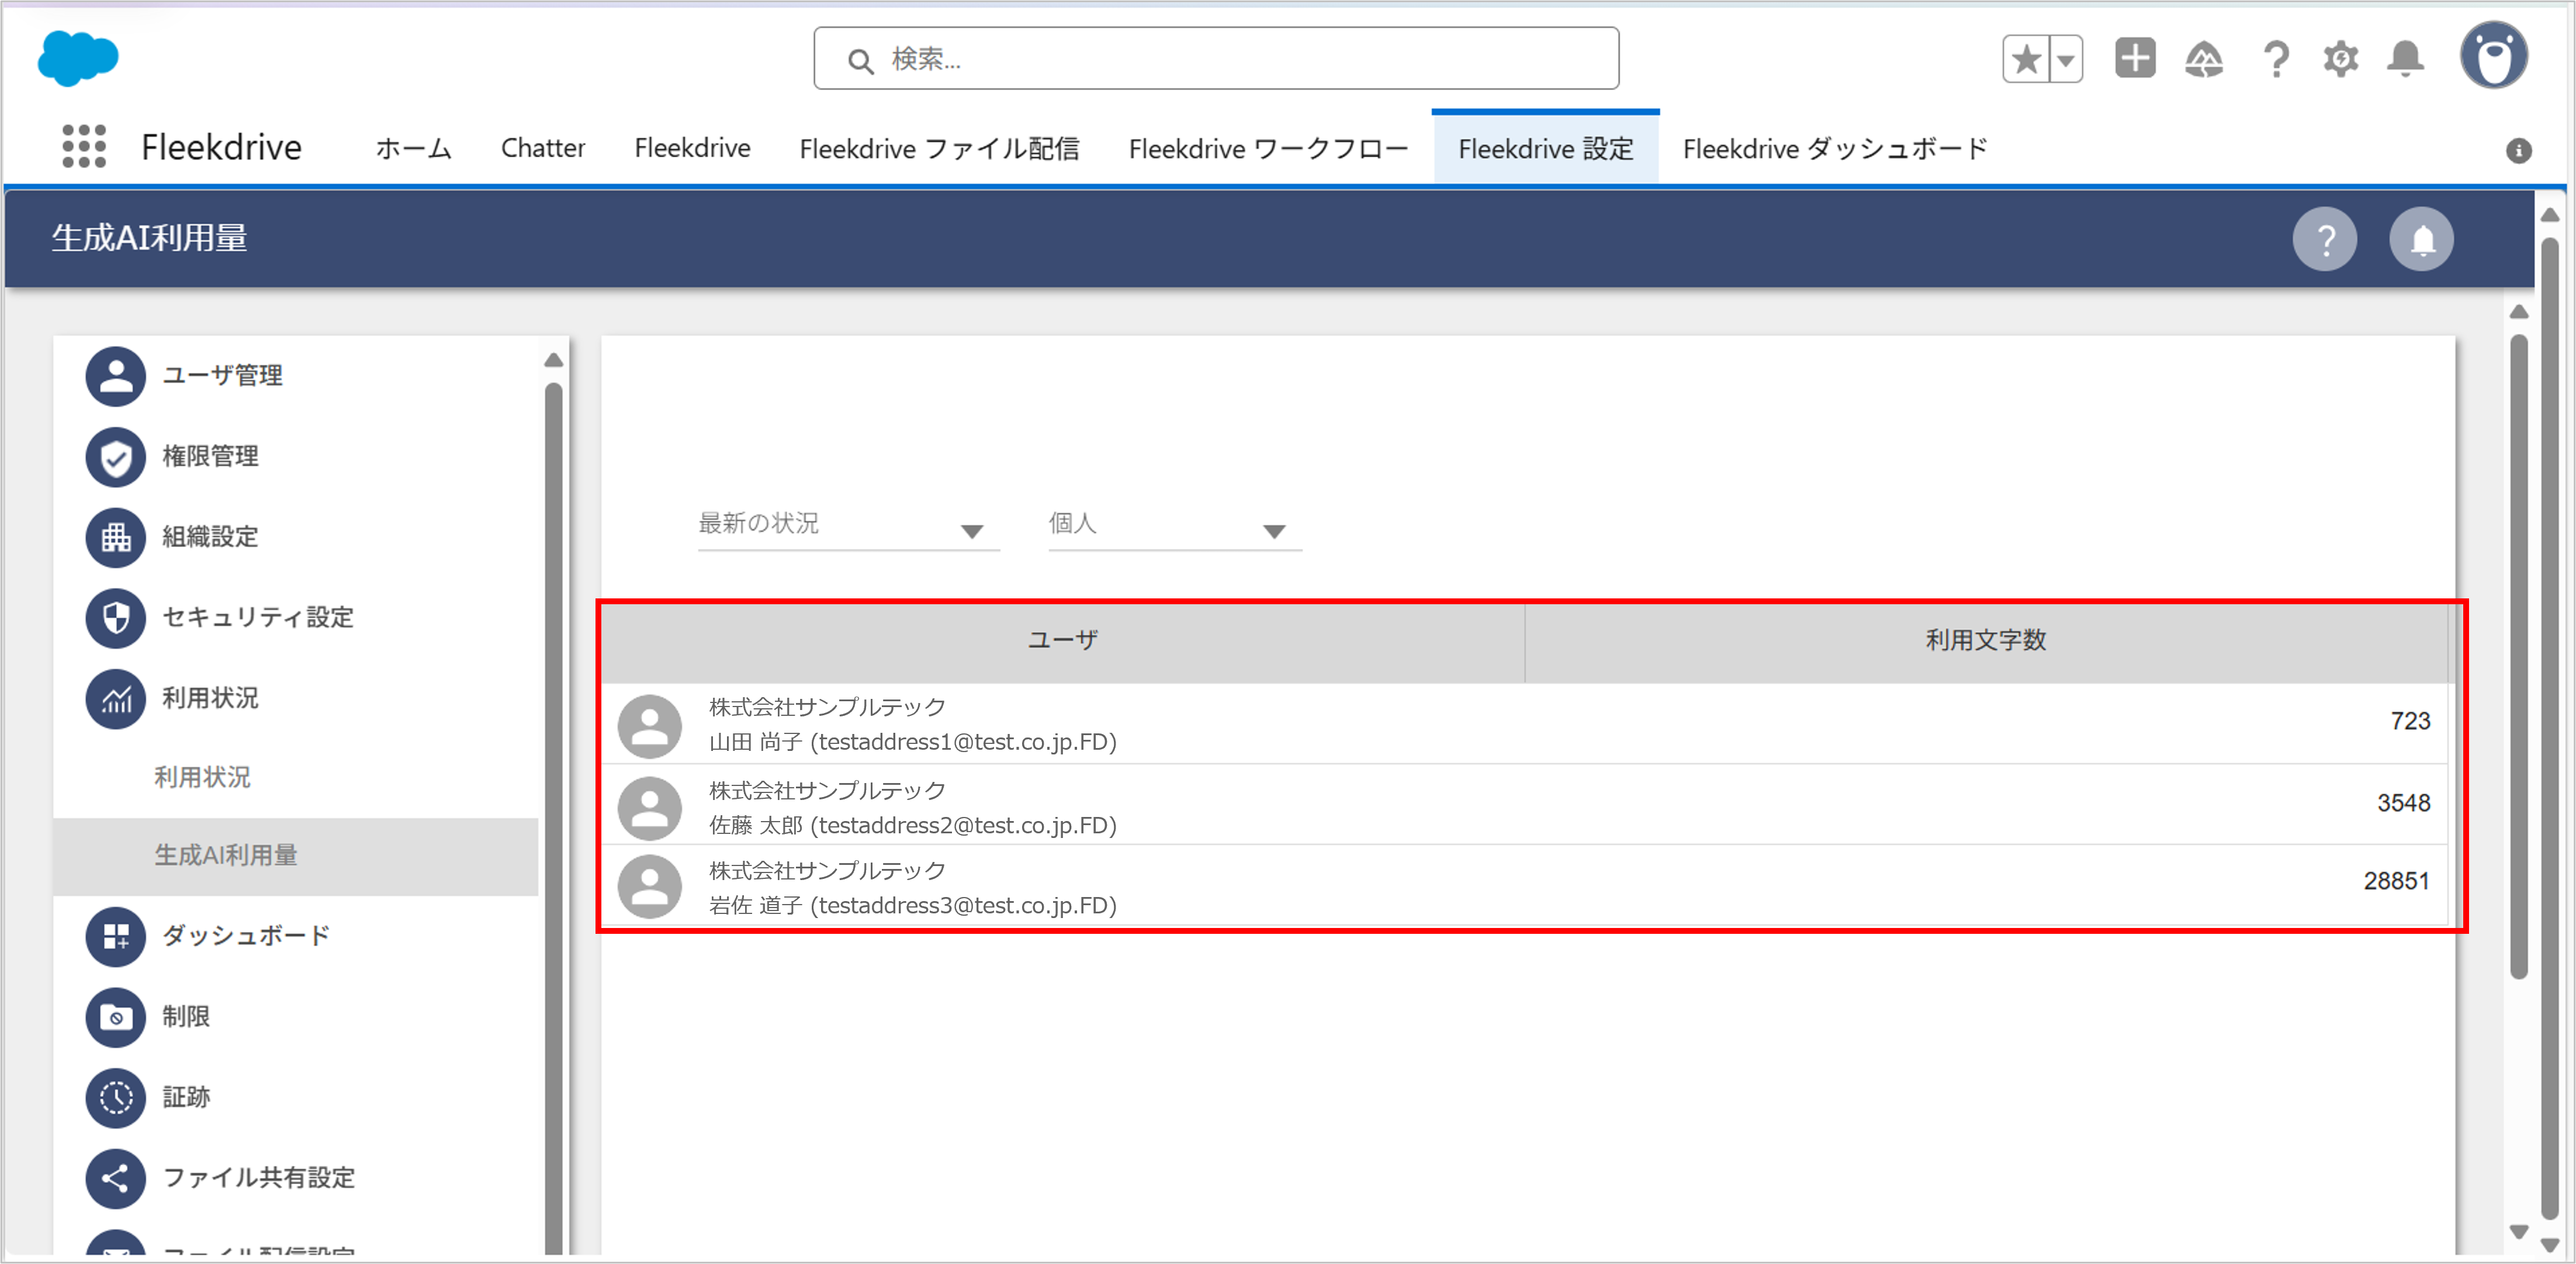The height and width of the screenshot is (1264, 2576).
Task: Click 山田 尚子 (testaddress1@test.co.jp.FD) text
Action: 912,743
